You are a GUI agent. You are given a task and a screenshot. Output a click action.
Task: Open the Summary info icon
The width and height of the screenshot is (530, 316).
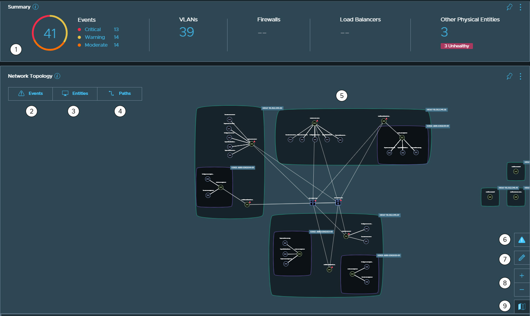(x=36, y=7)
